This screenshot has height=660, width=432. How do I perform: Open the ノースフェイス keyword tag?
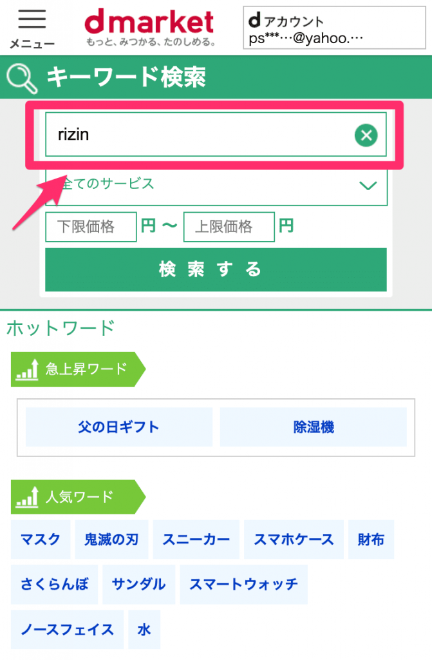click(x=67, y=630)
